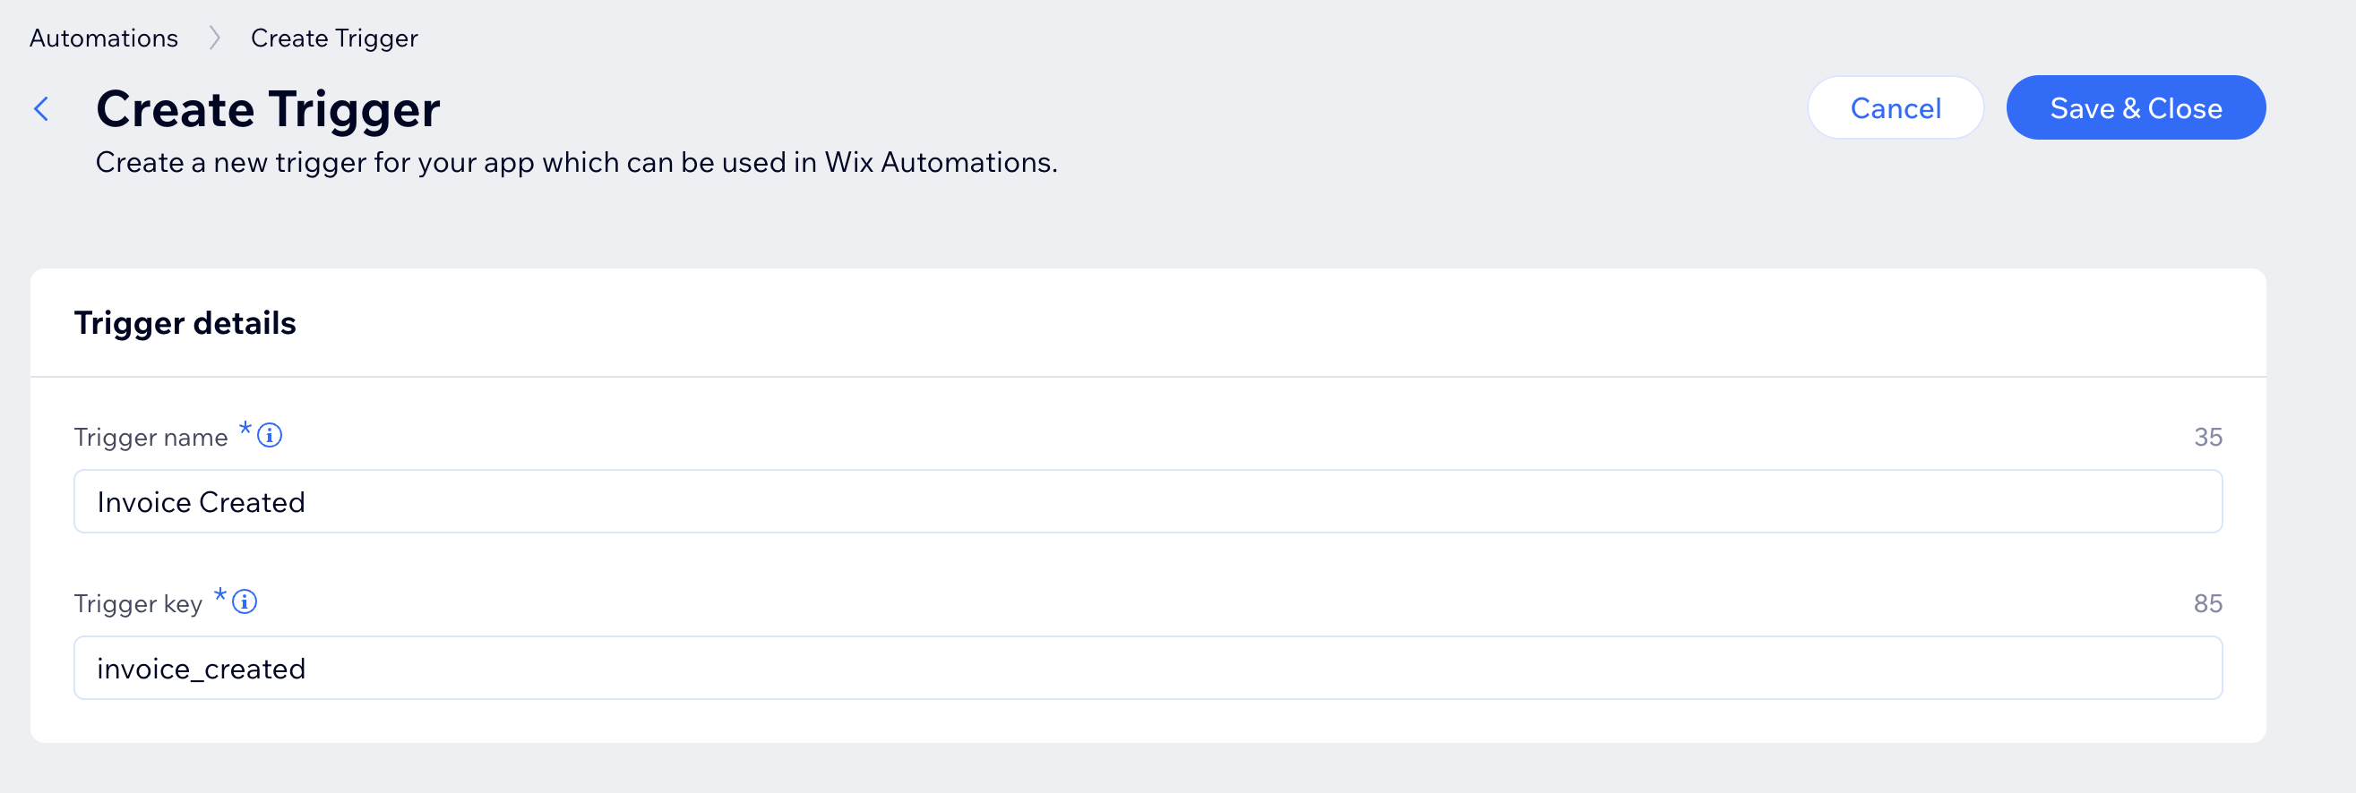Click the Trigger name character counter 35
Screen dimensions: 2356x793
point(2207,437)
